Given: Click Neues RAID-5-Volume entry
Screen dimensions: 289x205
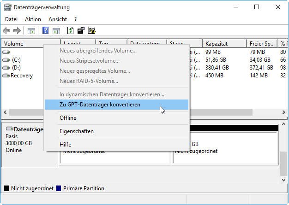Looking at the screenshot, I should pos(116,81).
